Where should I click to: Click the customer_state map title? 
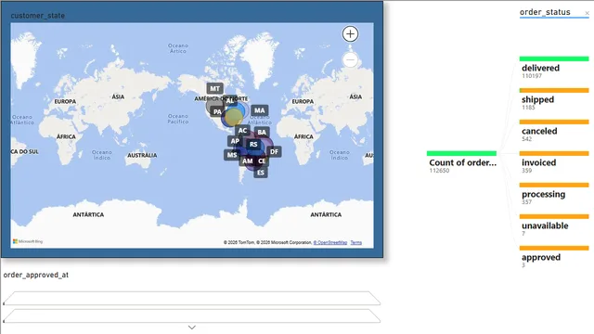pos(37,16)
